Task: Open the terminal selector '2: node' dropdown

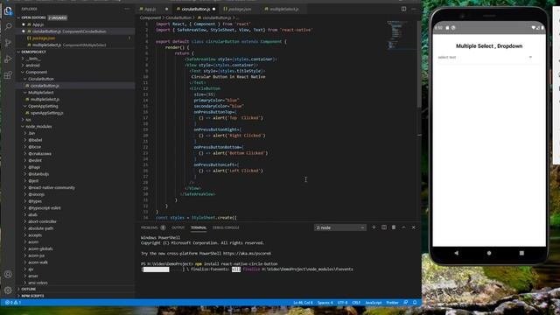Action: pyautogui.click(x=340, y=227)
